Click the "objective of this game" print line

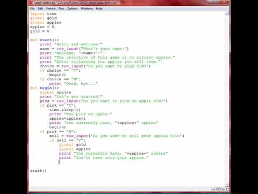pyautogui.click(x=107, y=57)
